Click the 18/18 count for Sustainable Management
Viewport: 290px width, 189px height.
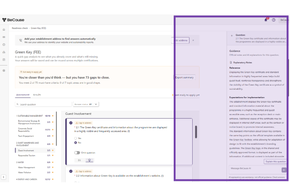coord(47,116)
